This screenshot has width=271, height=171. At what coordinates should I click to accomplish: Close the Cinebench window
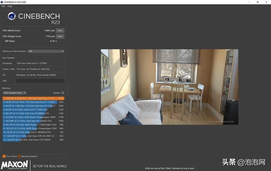266,2
